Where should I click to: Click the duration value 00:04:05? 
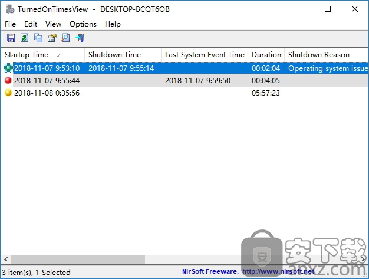click(x=266, y=81)
